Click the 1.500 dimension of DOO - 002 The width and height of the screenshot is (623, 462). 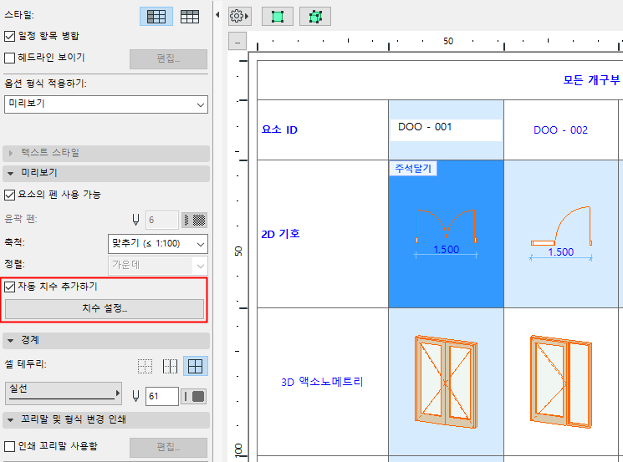coord(560,252)
